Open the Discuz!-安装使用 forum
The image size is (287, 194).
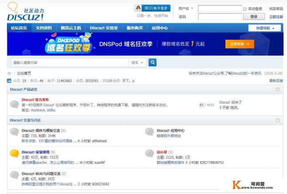35,152
